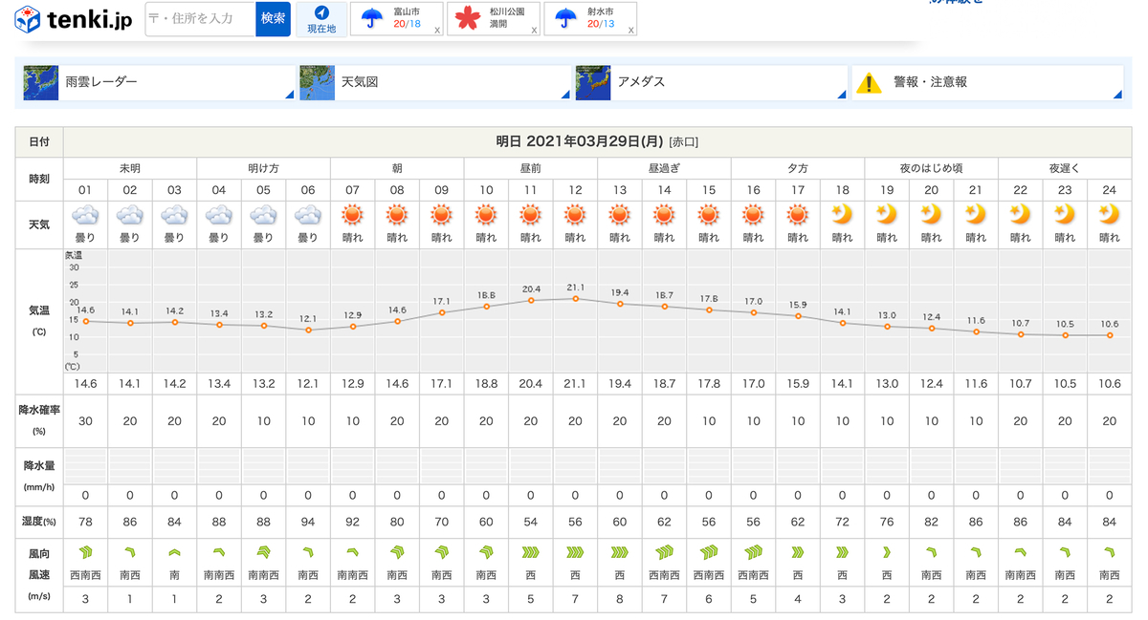Remove the 射水市 saved location card
Viewport: 1148px width, 620px height.
coord(630,31)
